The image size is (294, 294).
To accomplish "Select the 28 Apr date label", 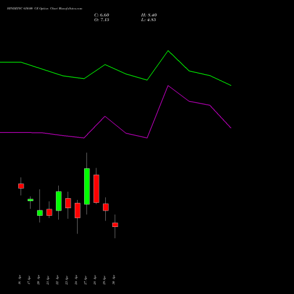I will click(x=95, y=280).
